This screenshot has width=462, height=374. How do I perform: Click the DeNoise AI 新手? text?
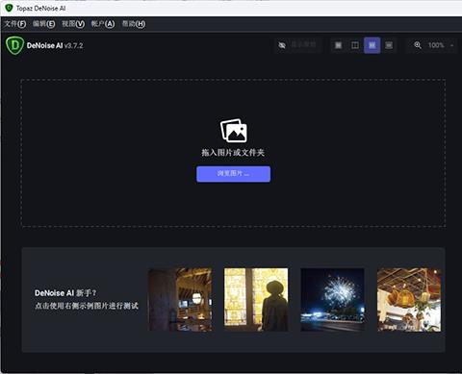pos(65,293)
